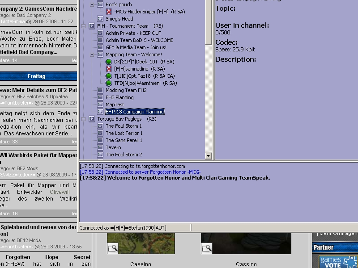This screenshot has height=268, width=358.
Task: Click the channel icon beside Tavern
Action: [100, 147]
